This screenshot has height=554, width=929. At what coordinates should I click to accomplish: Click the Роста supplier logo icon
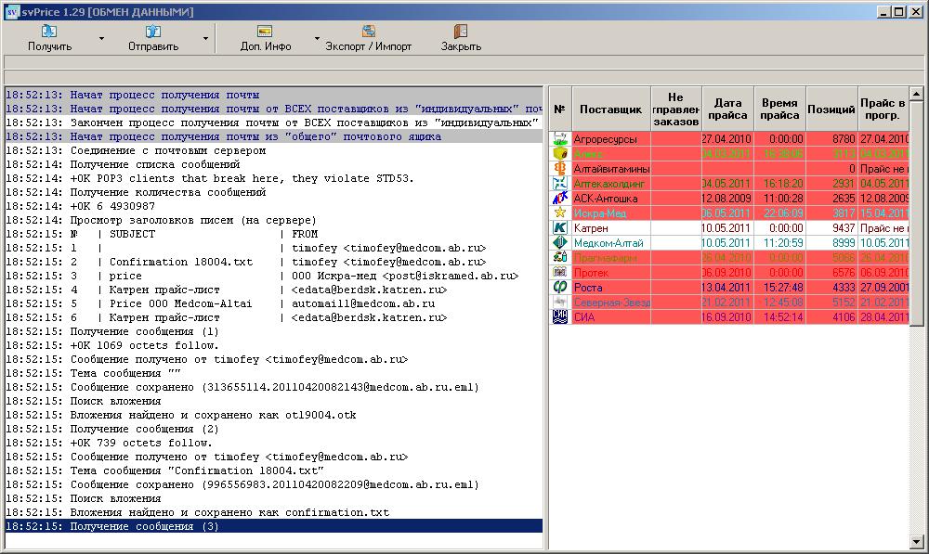(x=560, y=288)
